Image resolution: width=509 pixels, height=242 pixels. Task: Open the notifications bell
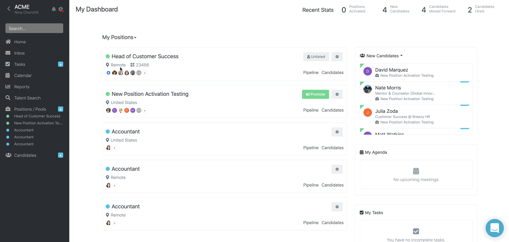[x=54, y=9]
